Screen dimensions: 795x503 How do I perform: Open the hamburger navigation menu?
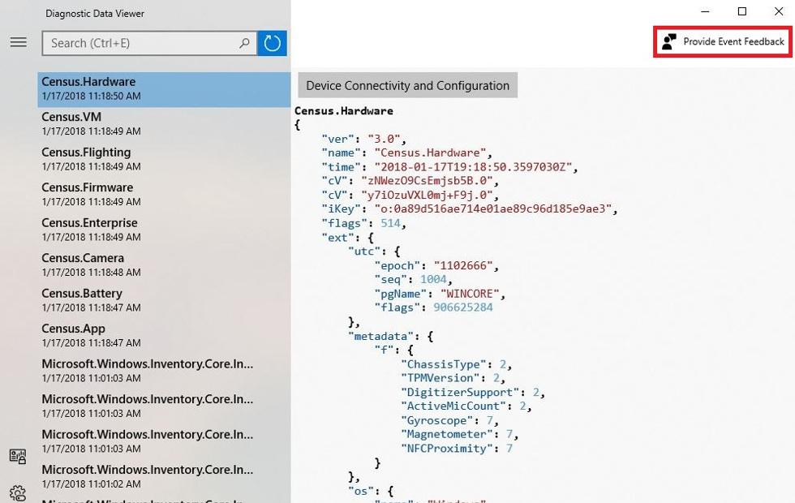tap(18, 42)
